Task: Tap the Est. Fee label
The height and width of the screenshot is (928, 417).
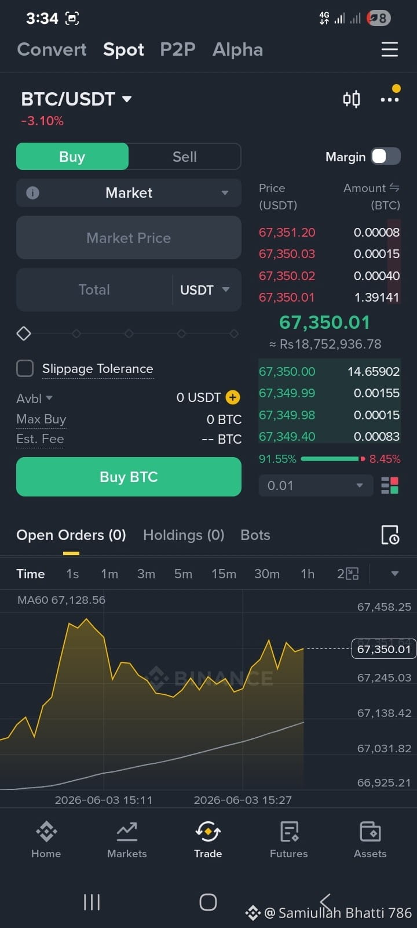Action: pyautogui.click(x=40, y=439)
